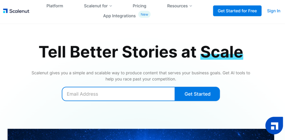This screenshot has width=285, height=140.
Task: Go to the Pricing page
Action: pos(139,6)
